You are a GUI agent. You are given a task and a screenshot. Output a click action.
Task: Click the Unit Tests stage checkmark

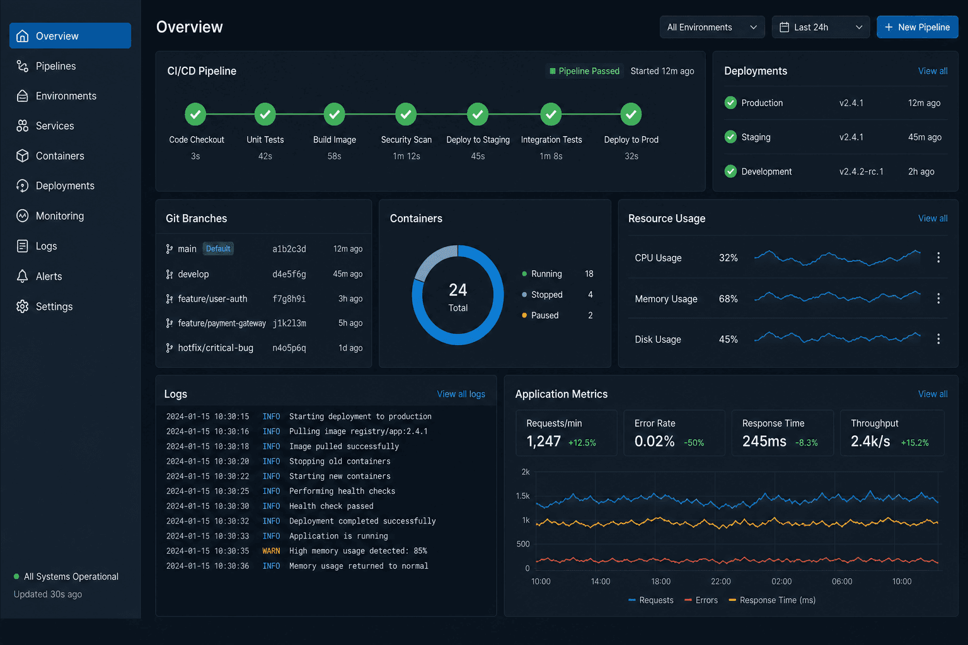[265, 114]
